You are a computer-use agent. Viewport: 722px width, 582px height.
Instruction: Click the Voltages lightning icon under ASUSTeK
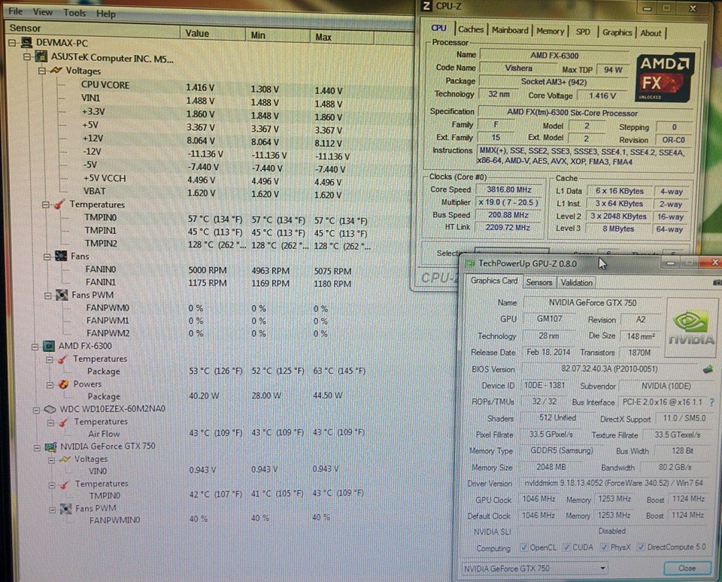(56, 71)
